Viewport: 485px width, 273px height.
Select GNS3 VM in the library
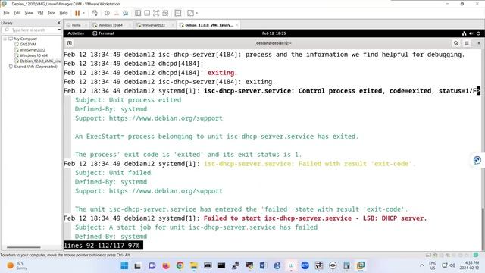click(28, 45)
